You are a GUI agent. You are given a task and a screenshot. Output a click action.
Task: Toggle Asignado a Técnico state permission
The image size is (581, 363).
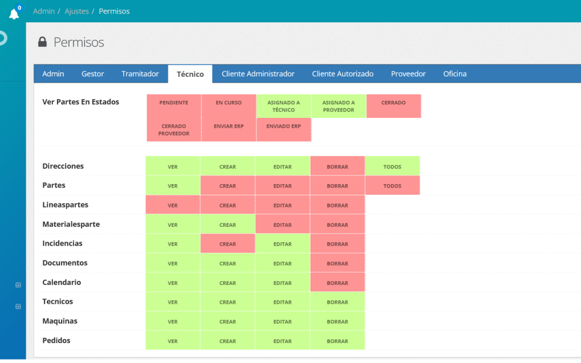point(283,106)
